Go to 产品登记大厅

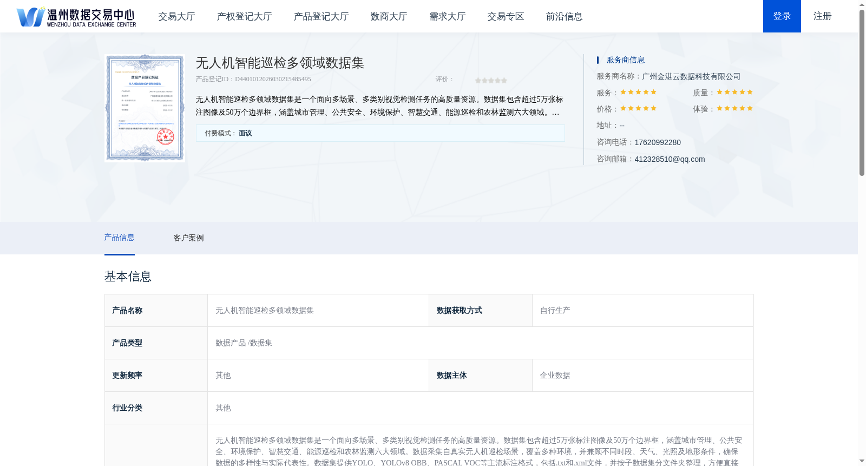pyautogui.click(x=321, y=16)
